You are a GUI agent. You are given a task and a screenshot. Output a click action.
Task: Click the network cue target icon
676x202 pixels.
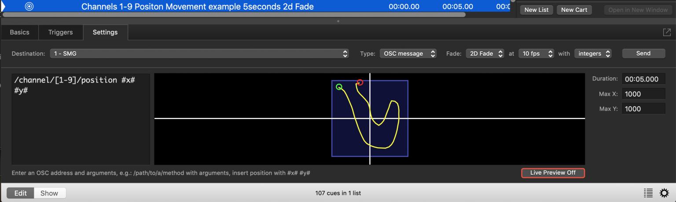(29, 7)
